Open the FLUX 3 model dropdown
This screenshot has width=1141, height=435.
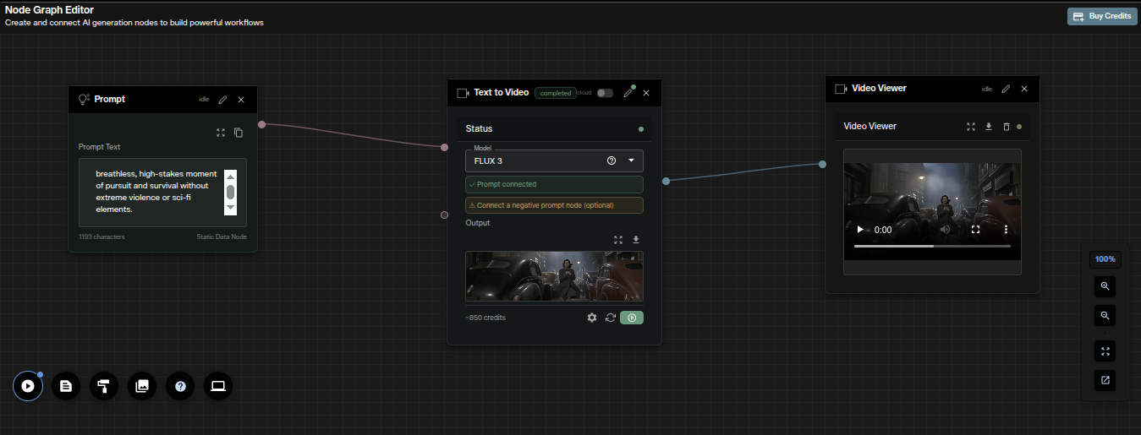[554, 160]
